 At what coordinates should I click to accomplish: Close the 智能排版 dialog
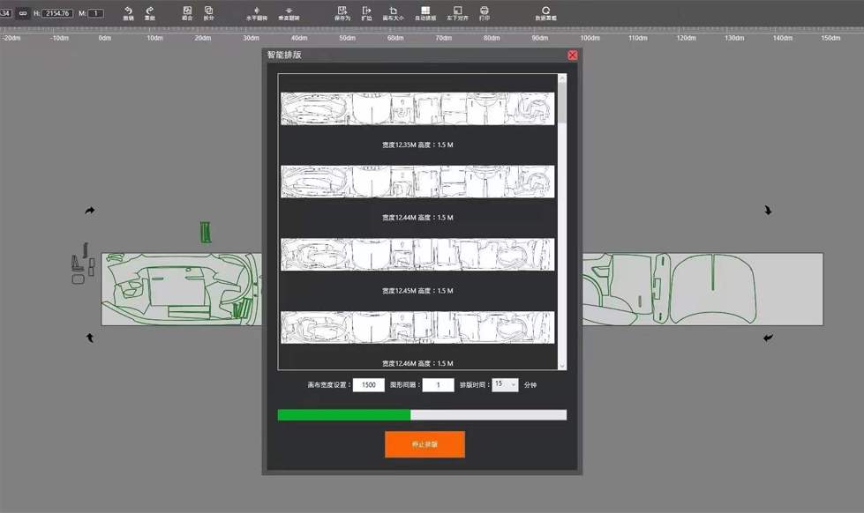[572, 55]
